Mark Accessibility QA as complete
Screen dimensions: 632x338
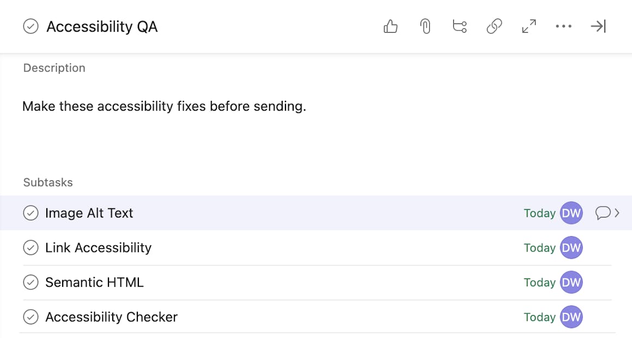pos(31,26)
